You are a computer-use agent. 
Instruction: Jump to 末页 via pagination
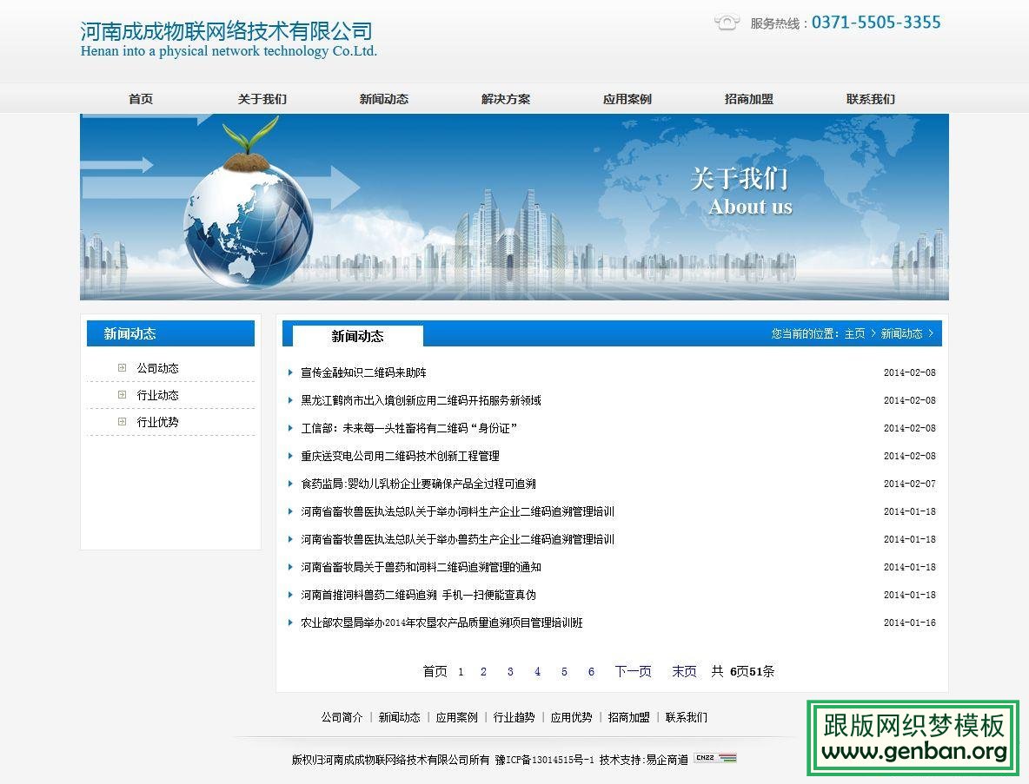point(684,671)
